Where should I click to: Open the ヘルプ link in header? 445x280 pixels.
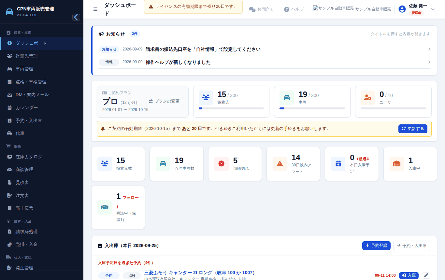[x=294, y=9]
